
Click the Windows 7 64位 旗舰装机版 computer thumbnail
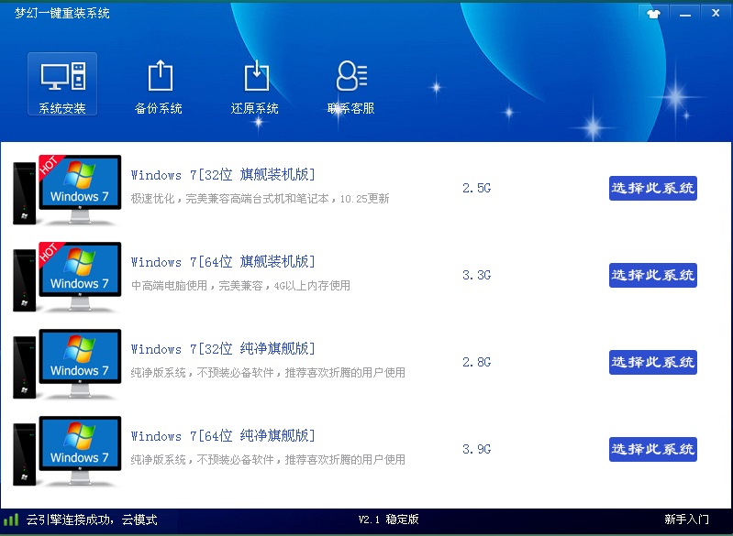(x=67, y=277)
